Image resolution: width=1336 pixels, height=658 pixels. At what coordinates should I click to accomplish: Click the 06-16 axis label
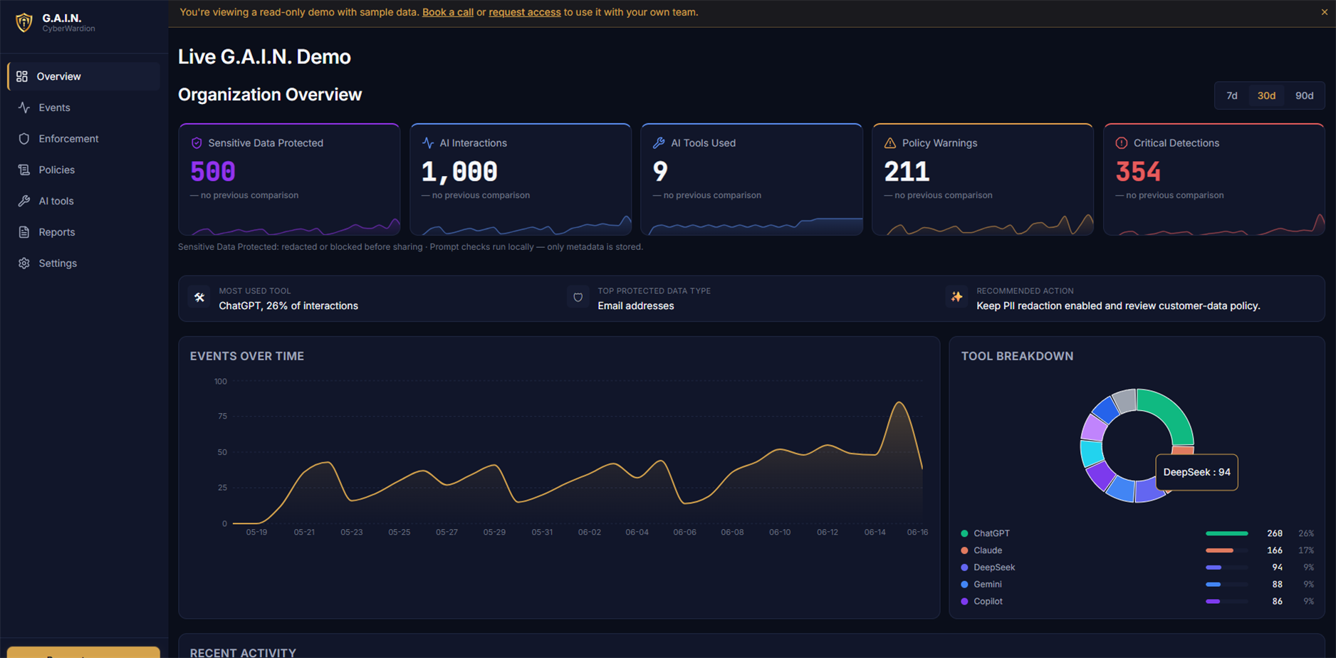click(917, 533)
